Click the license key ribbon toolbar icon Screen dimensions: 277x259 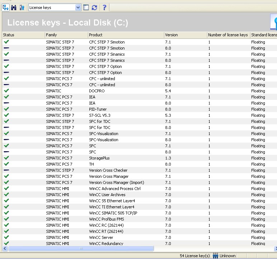tap(22, 8)
